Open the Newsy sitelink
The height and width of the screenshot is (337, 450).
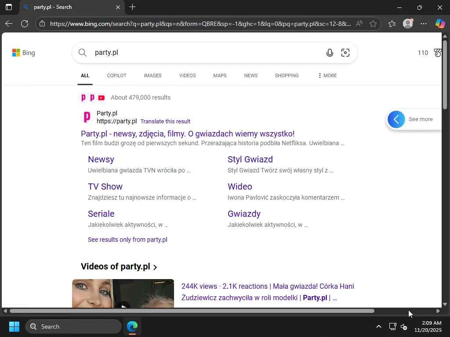(101, 159)
